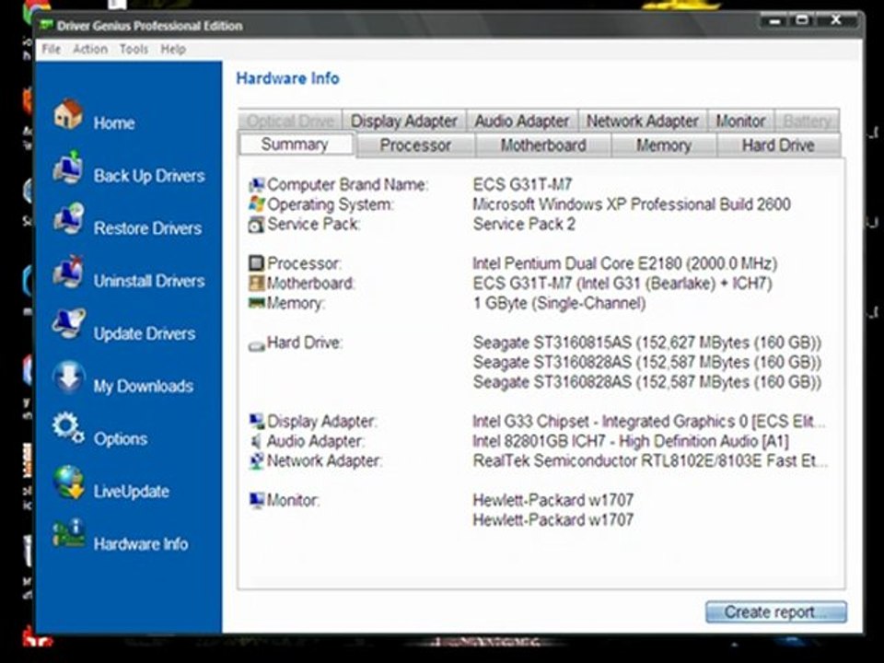Switch to the Hard Drive tab
Viewport: 884px width, 663px height.
coord(779,145)
